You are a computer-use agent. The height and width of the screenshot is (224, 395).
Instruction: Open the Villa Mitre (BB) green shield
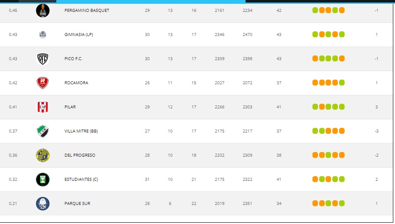[x=43, y=131]
